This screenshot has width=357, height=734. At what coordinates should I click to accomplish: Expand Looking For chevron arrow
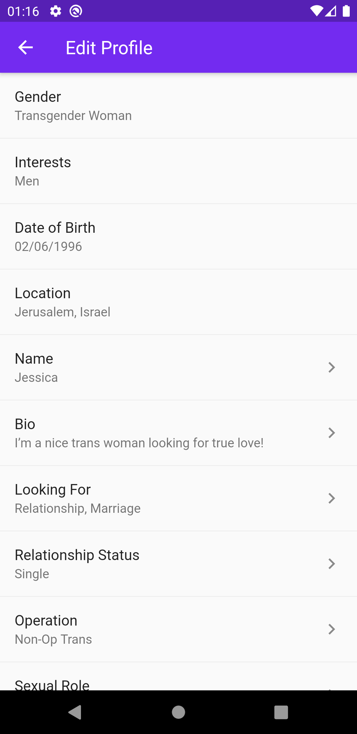(332, 498)
